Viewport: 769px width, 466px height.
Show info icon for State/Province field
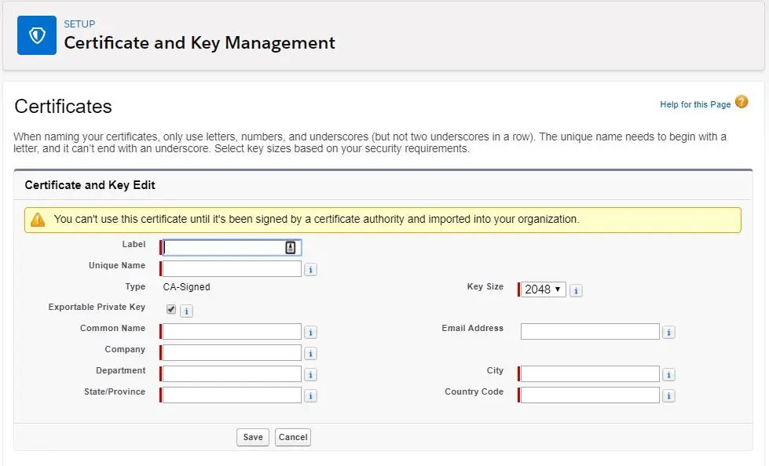pyautogui.click(x=310, y=396)
